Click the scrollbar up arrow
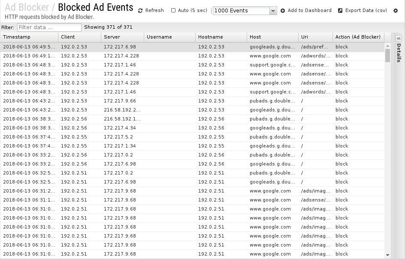405x259 pixels. (x=387, y=46)
